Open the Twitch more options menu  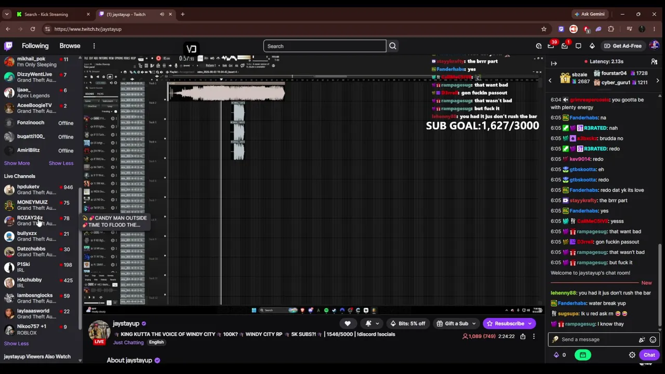point(94,46)
